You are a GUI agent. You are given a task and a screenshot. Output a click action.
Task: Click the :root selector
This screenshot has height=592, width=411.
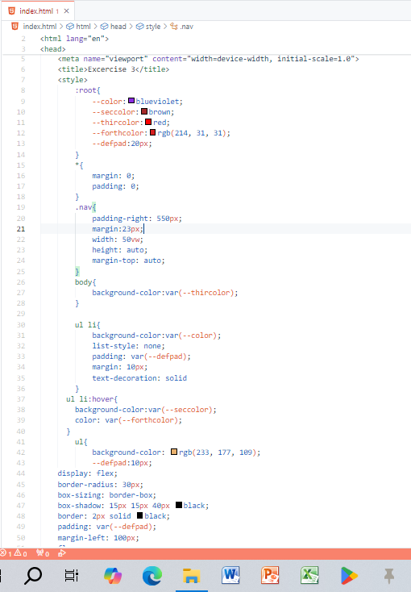[x=88, y=90]
